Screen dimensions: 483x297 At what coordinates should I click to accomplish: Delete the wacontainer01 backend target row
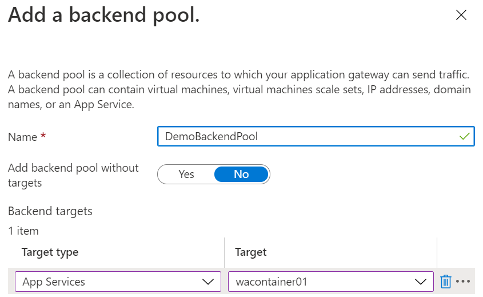446,282
